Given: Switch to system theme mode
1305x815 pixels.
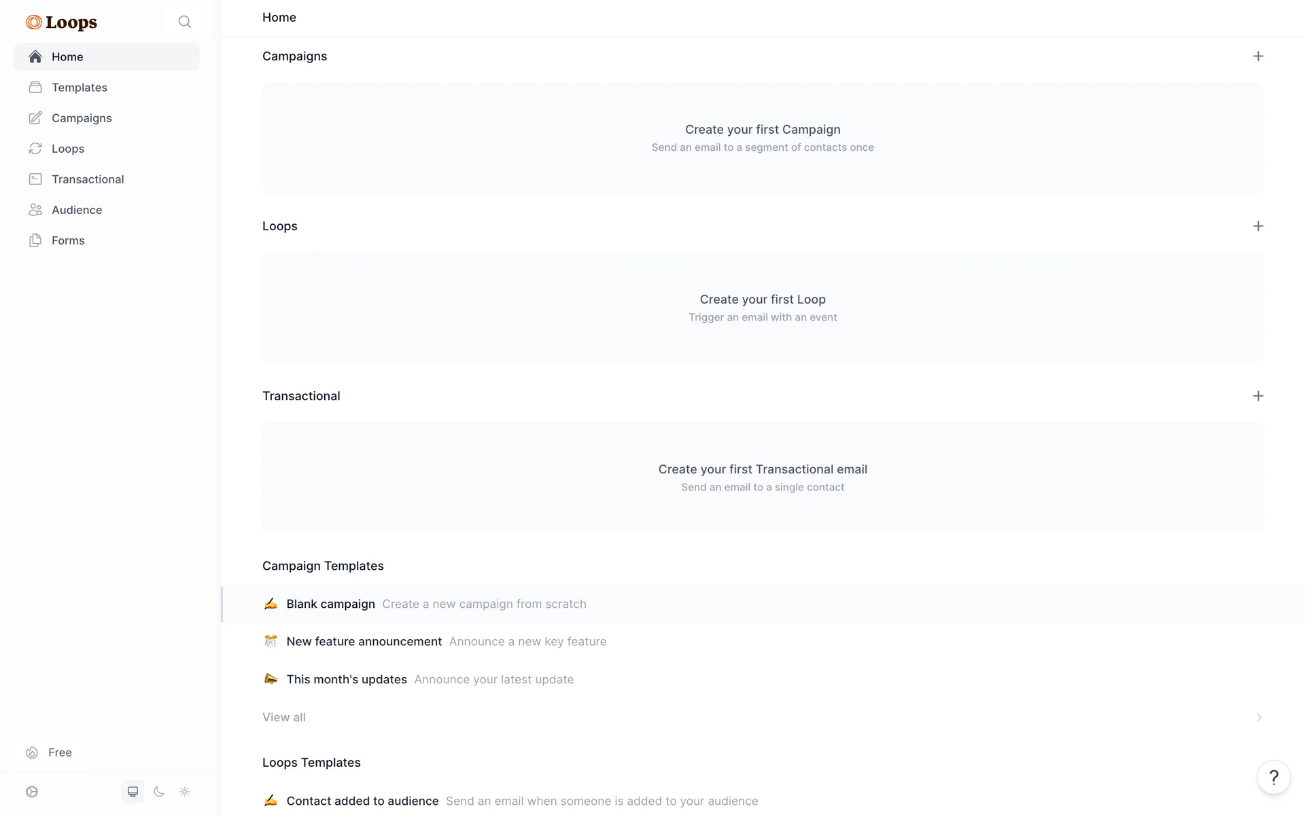Looking at the screenshot, I should 133,792.
